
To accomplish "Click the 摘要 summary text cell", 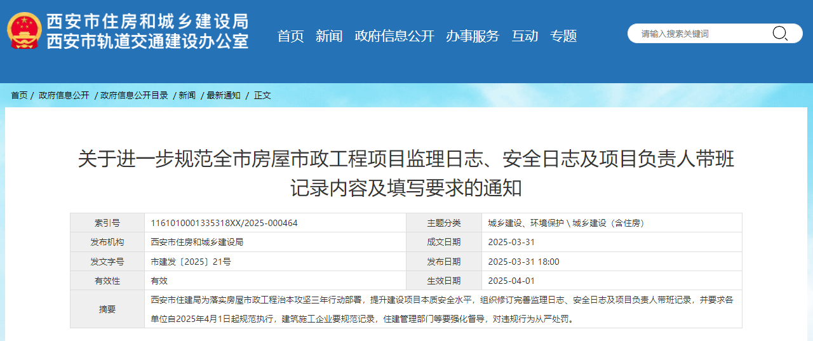I will click(442, 309).
